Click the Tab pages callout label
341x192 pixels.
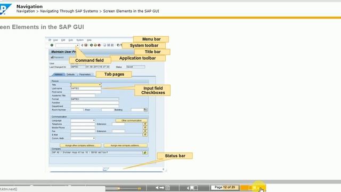114,74
